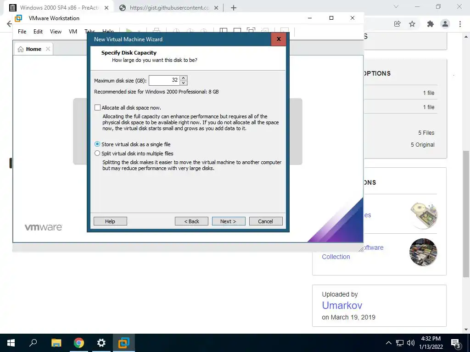470x352 pixels.
Task: Open Chrome tab search chevron
Action: (396, 6)
